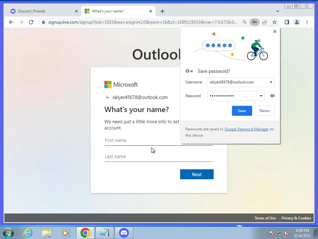The image size is (318, 239).
Task: Show hidden tray icons arrow
Action: point(264,233)
